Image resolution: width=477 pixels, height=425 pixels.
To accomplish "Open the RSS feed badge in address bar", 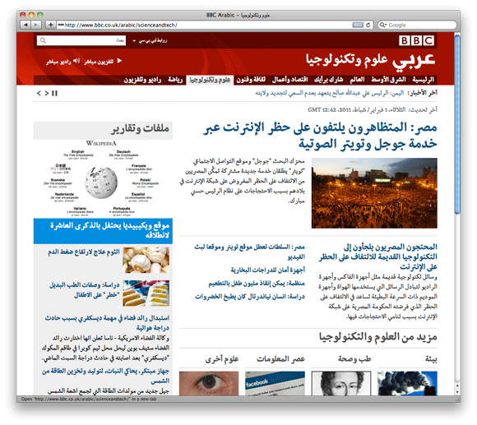I will (x=358, y=25).
